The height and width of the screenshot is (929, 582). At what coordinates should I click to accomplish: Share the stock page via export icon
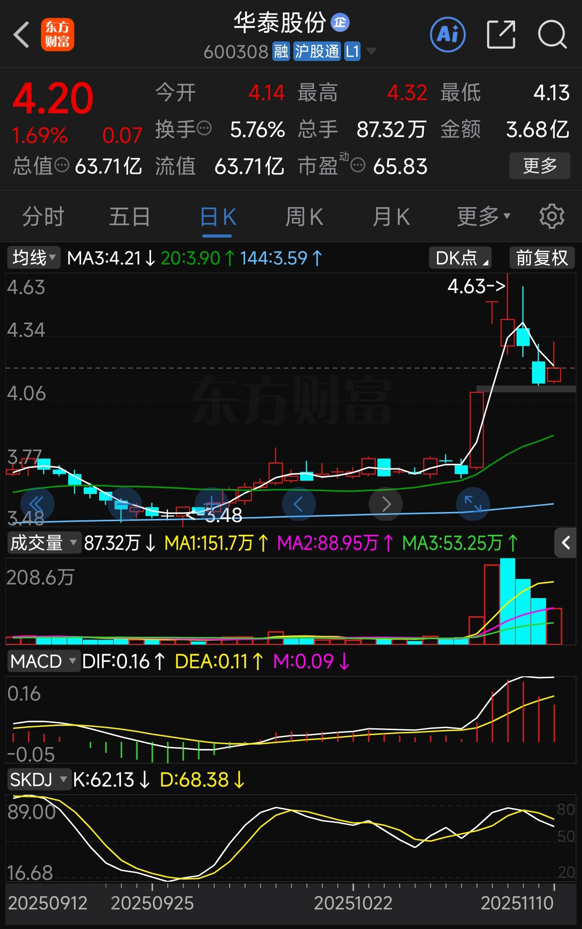(501, 35)
